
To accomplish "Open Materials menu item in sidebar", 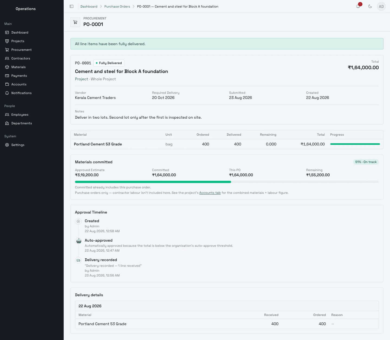I will [x=32, y=67].
